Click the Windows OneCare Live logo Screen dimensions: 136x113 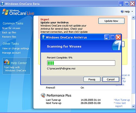(18, 12)
